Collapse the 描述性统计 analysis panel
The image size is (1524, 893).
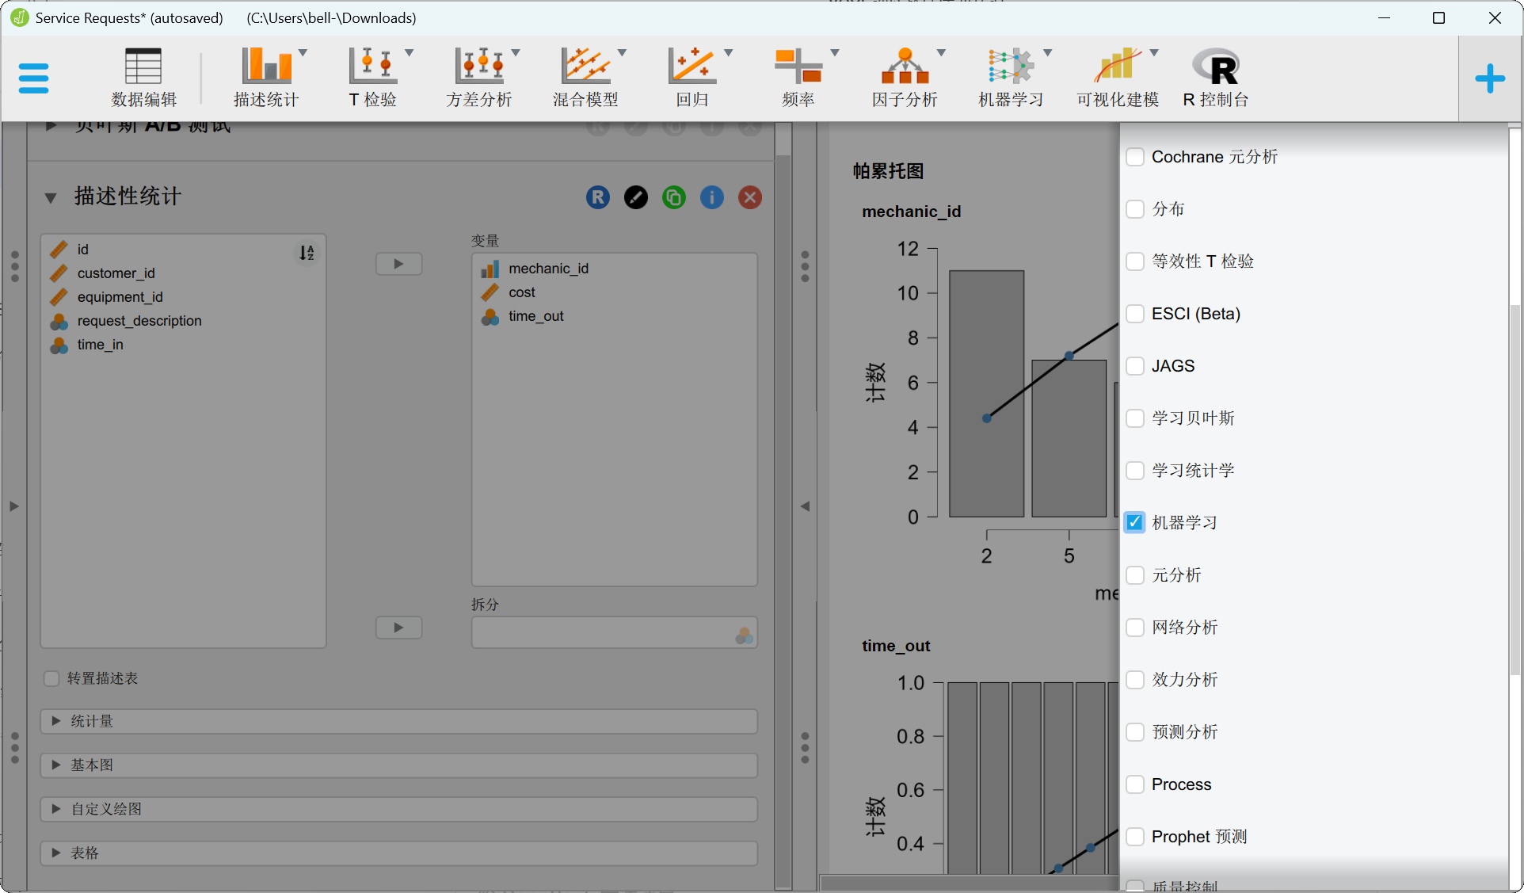click(51, 197)
